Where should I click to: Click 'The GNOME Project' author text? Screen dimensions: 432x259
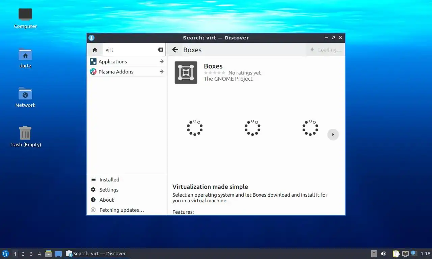point(228,79)
